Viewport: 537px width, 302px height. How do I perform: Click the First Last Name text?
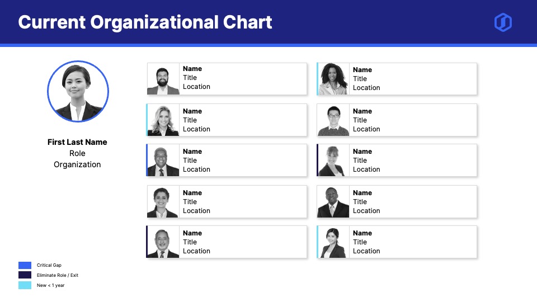[77, 142]
